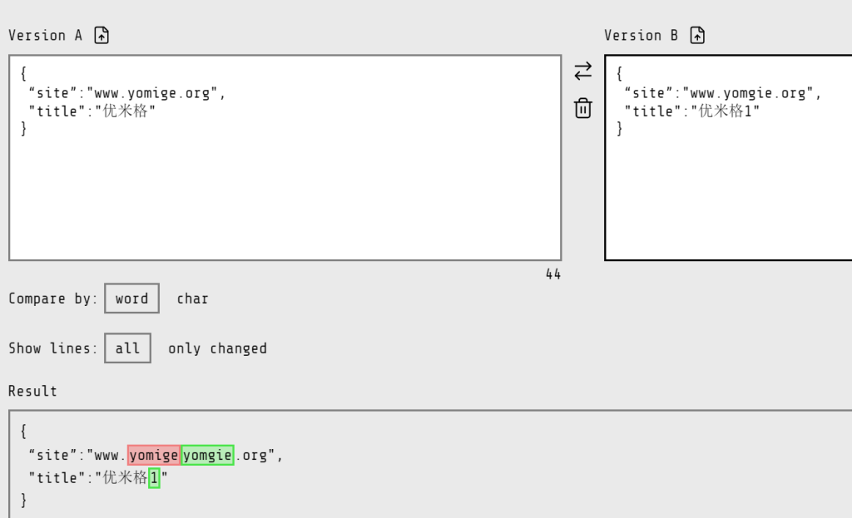Click the 'Result' heading
The image size is (852, 518).
[x=32, y=391]
